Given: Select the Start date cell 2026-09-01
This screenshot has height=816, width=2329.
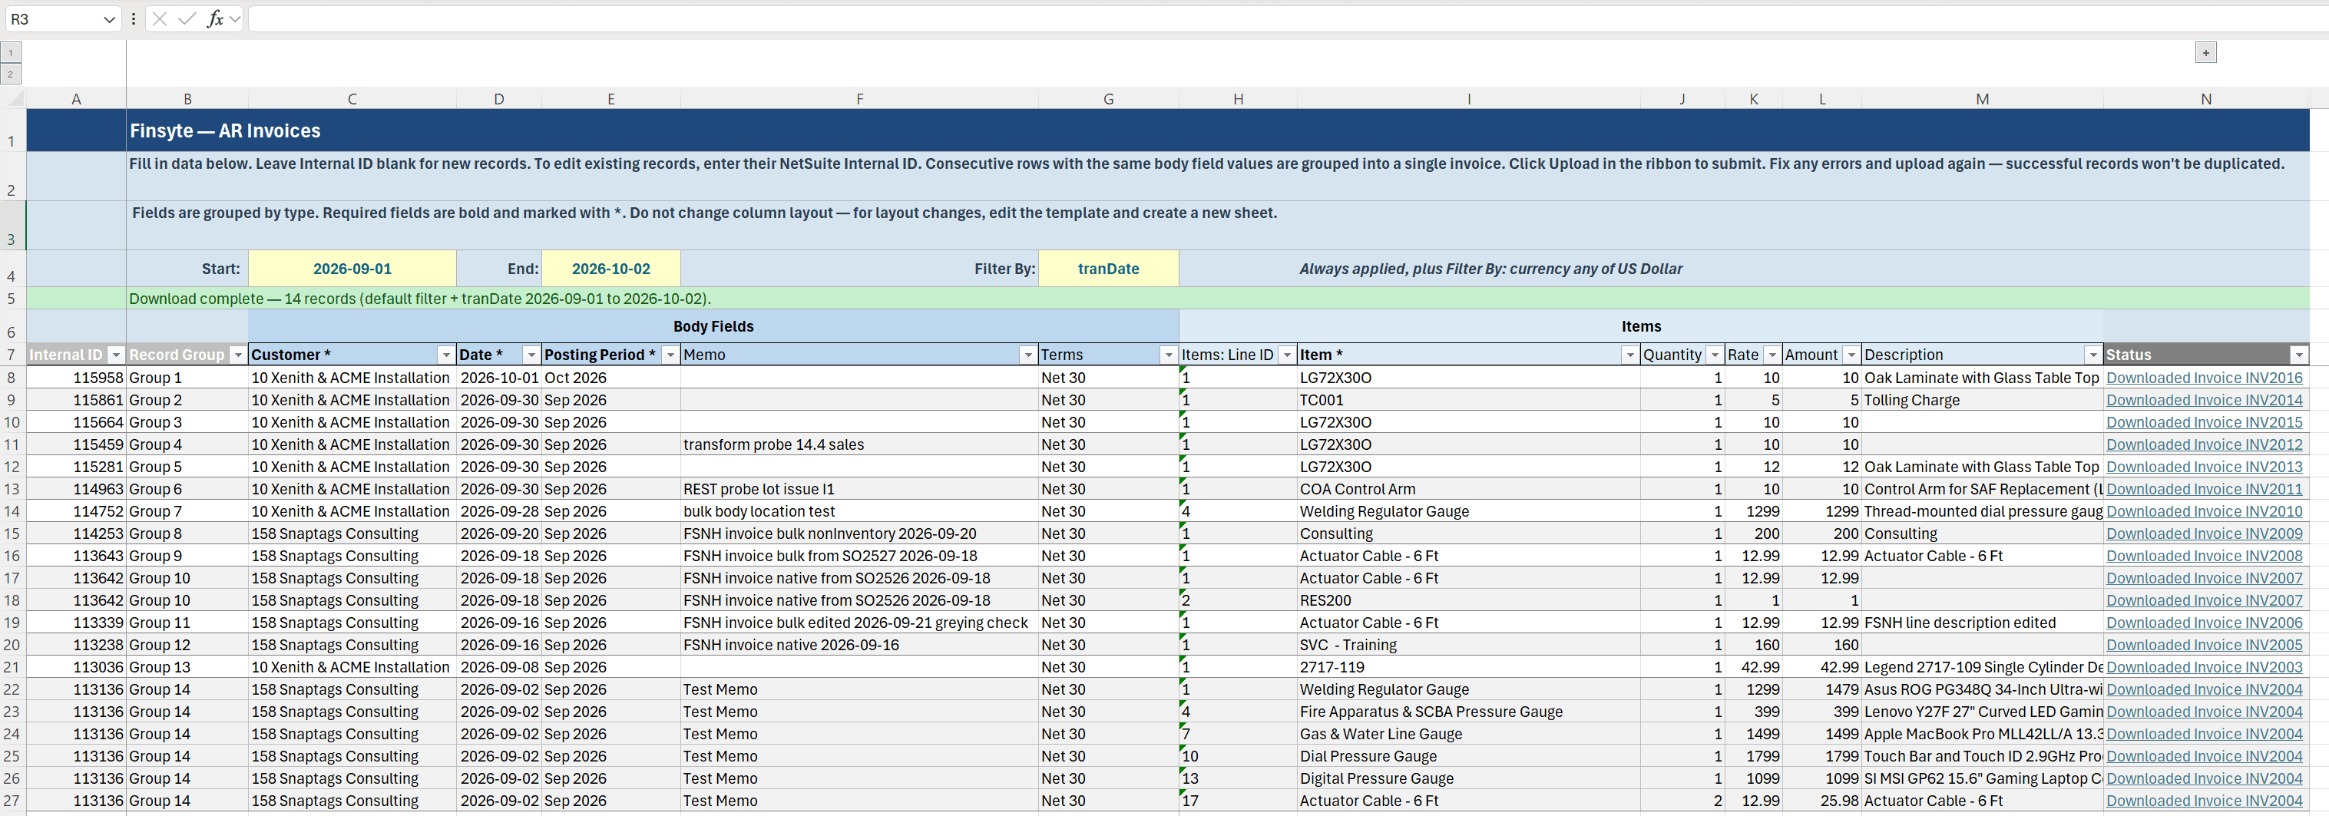Looking at the screenshot, I should tap(352, 269).
